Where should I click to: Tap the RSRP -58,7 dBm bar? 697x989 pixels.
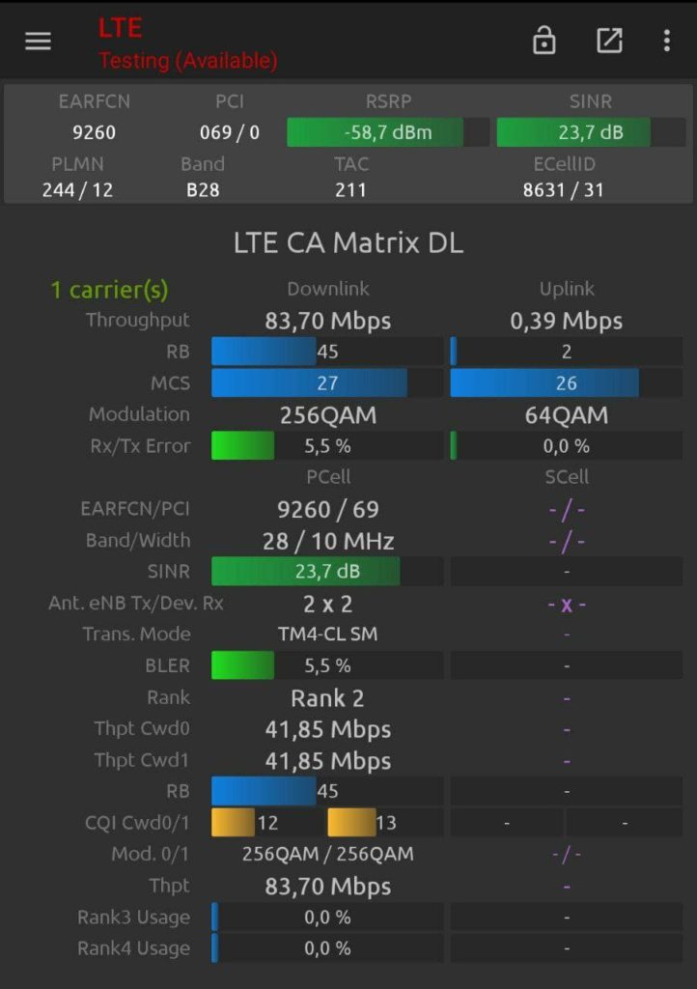(x=387, y=132)
